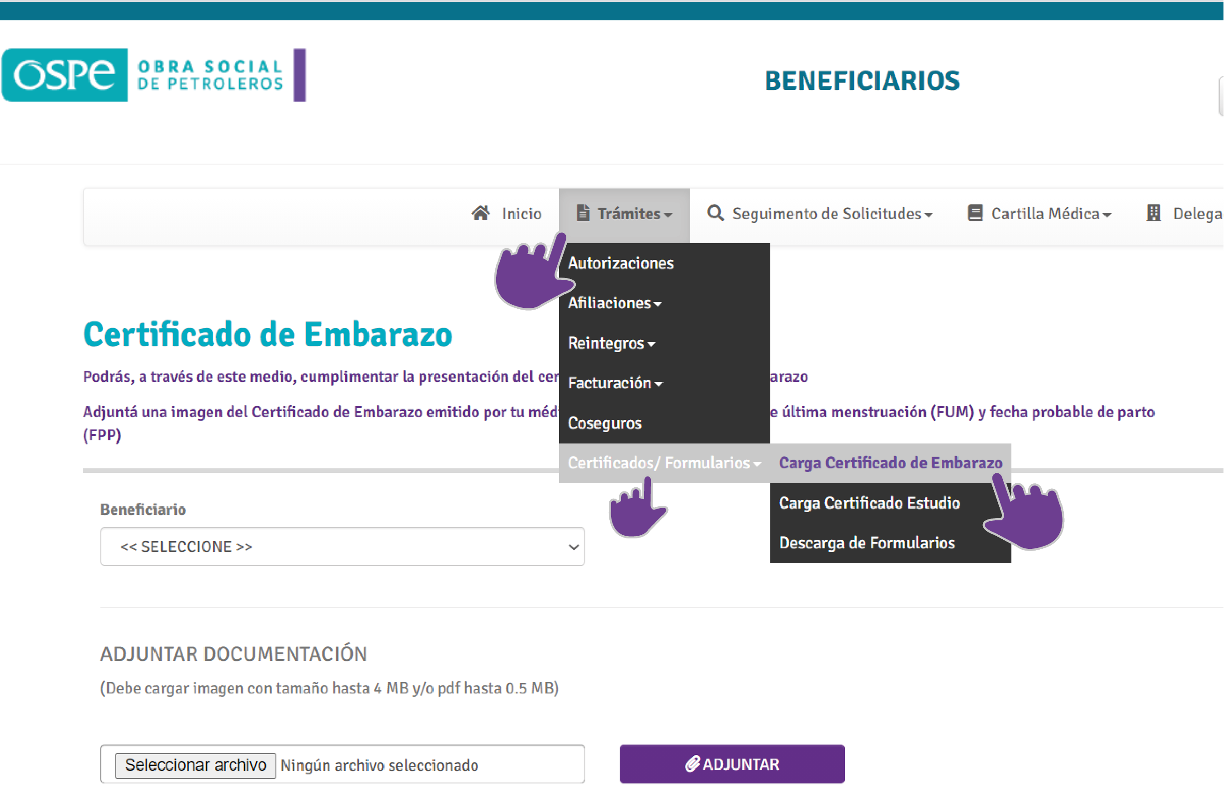Click the Seleccionar archivo button
1224x797 pixels.
click(195, 766)
